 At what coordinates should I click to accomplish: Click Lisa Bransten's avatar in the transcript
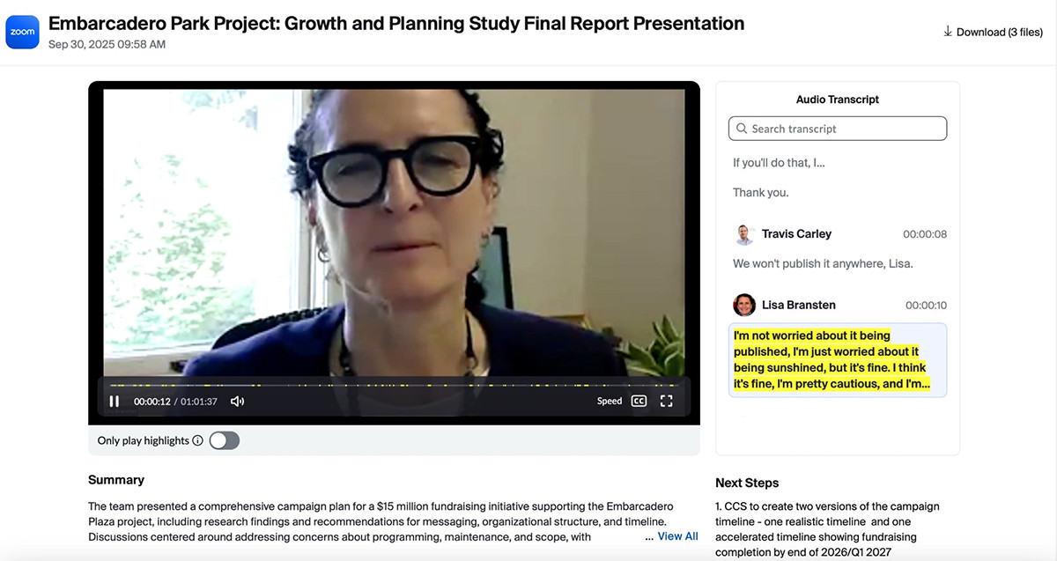coord(744,306)
